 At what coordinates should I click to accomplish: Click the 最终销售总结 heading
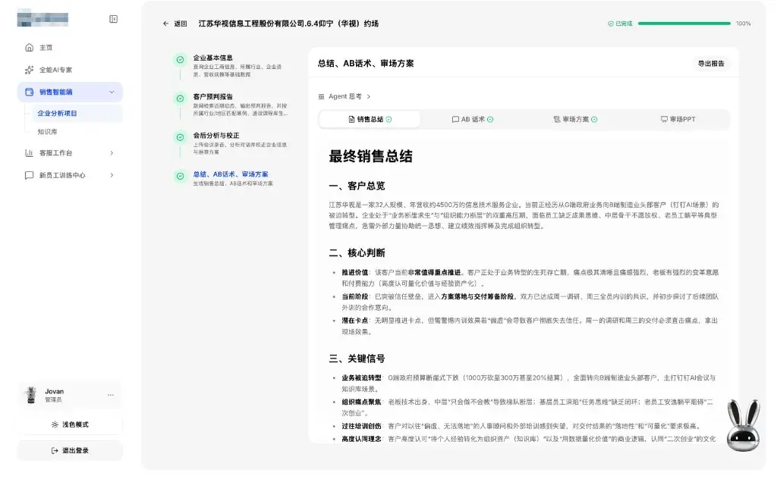370,156
